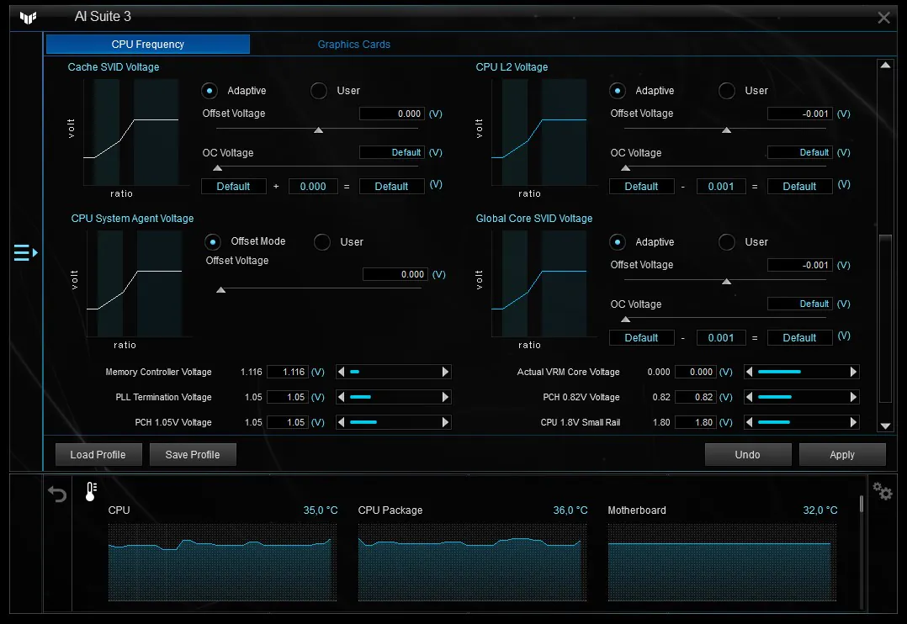Click Cache SVID Offset Voltage value field
This screenshot has height=624, width=907.
click(392, 114)
